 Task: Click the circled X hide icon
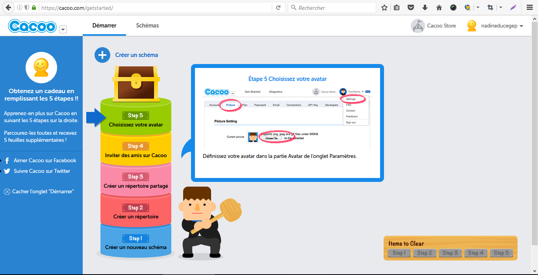[7, 192]
